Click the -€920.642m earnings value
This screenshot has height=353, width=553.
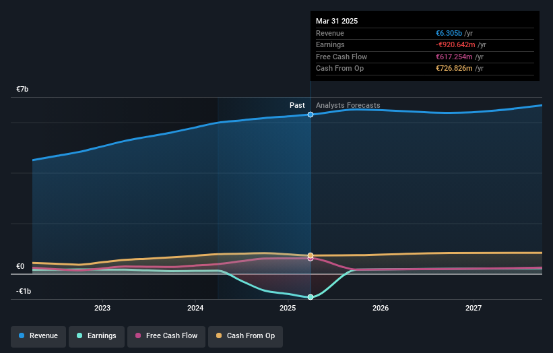455,44
